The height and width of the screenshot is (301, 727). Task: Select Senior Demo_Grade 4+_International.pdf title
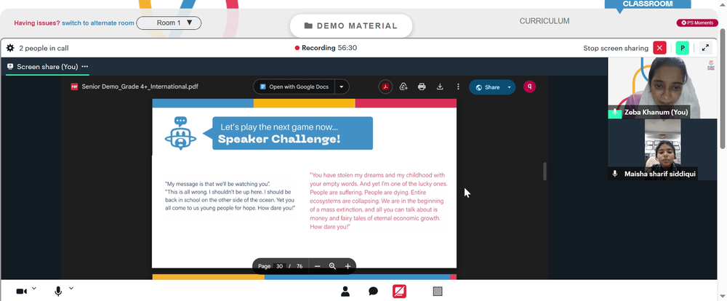click(140, 87)
